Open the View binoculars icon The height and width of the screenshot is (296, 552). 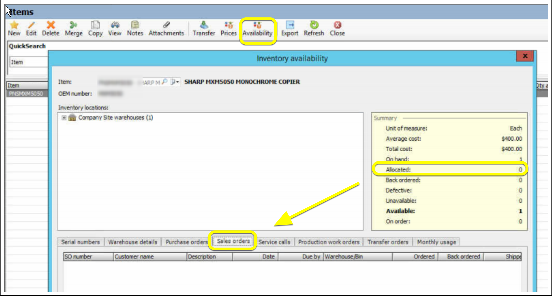(115, 25)
